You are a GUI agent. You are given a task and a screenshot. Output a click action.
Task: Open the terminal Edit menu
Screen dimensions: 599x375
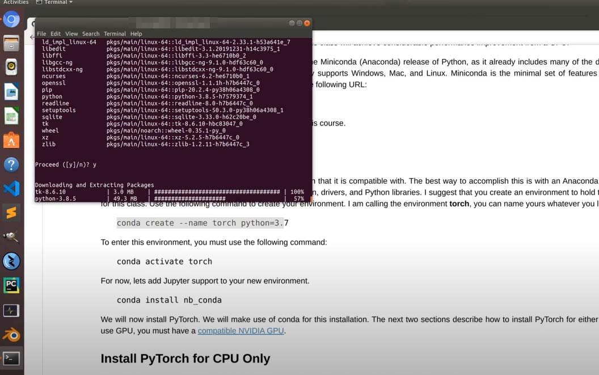point(56,33)
